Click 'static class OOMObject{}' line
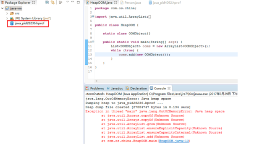 (126, 34)
